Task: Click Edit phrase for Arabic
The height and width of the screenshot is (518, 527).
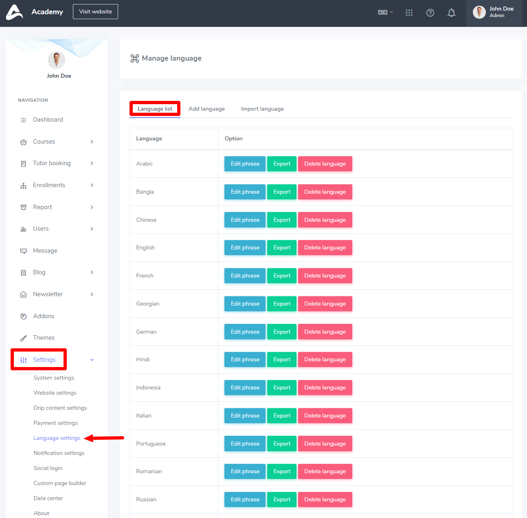Action: tap(245, 164)
